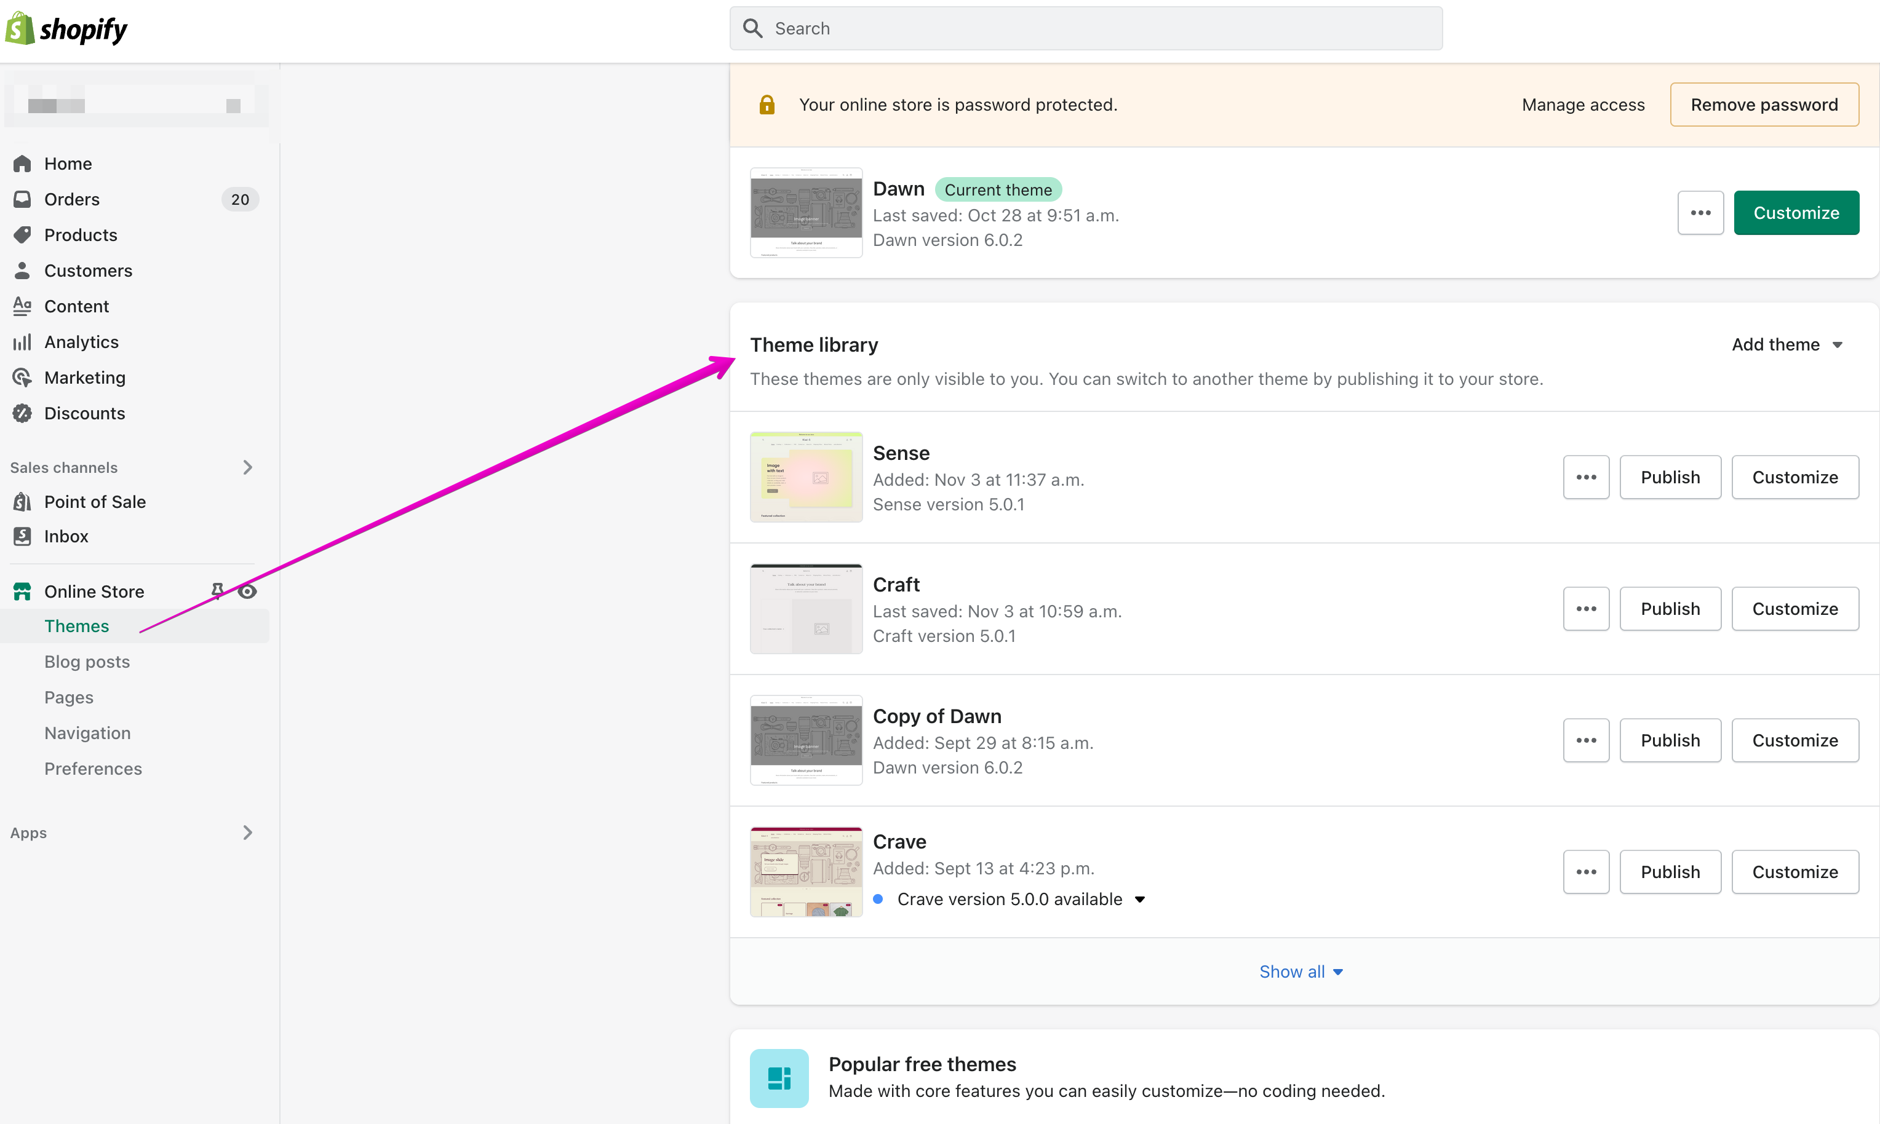Open more actions for Dawn current theme
The width and height of the screenshot is (1880, 1124).
tap(1700, 213)
